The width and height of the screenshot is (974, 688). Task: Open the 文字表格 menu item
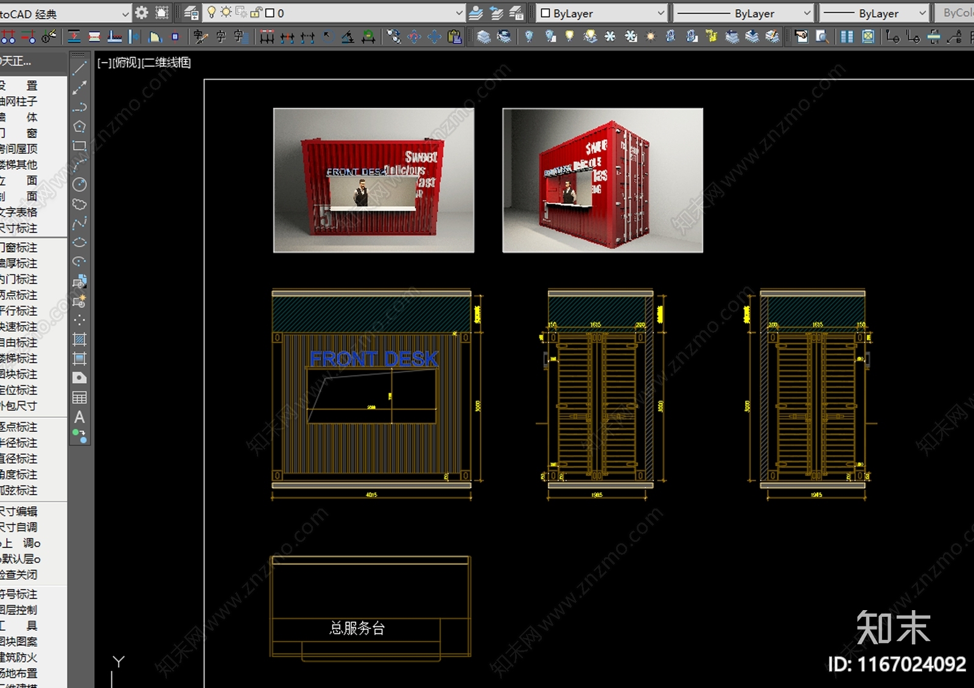click(19, 212)
